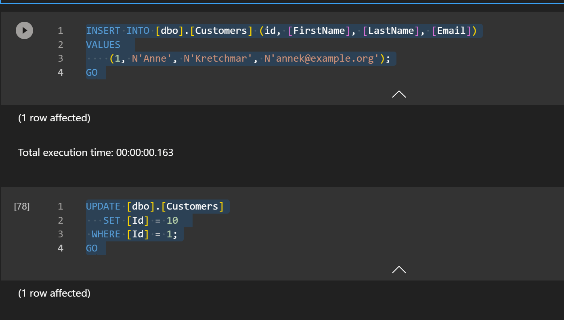Image resolution: width=564 pixels, height=320 pixels.
Task: Select N'Anne' string in VALUES row
Action: click(152, 58)
